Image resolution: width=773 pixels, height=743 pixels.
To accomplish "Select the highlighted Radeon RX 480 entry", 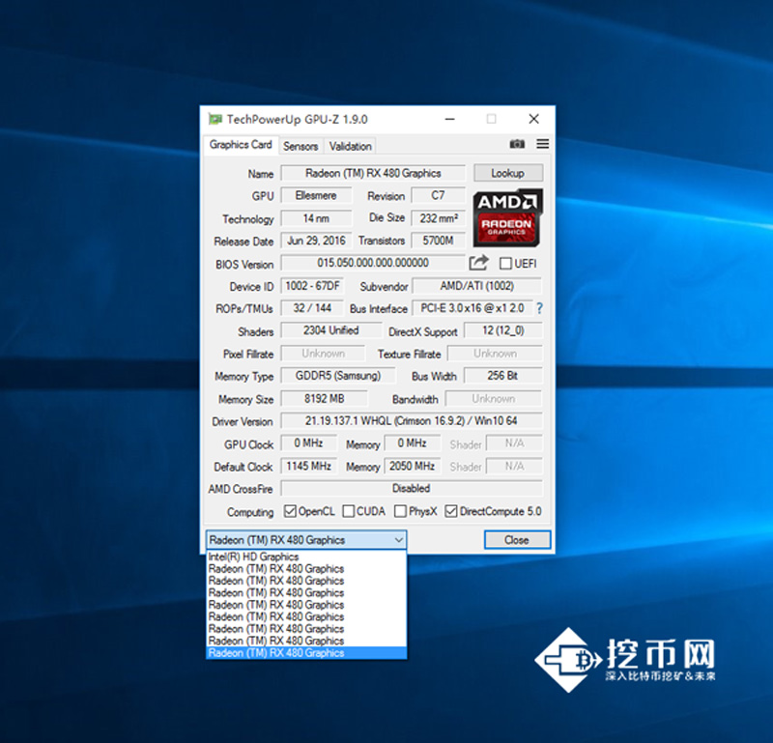I will (306, 653).
